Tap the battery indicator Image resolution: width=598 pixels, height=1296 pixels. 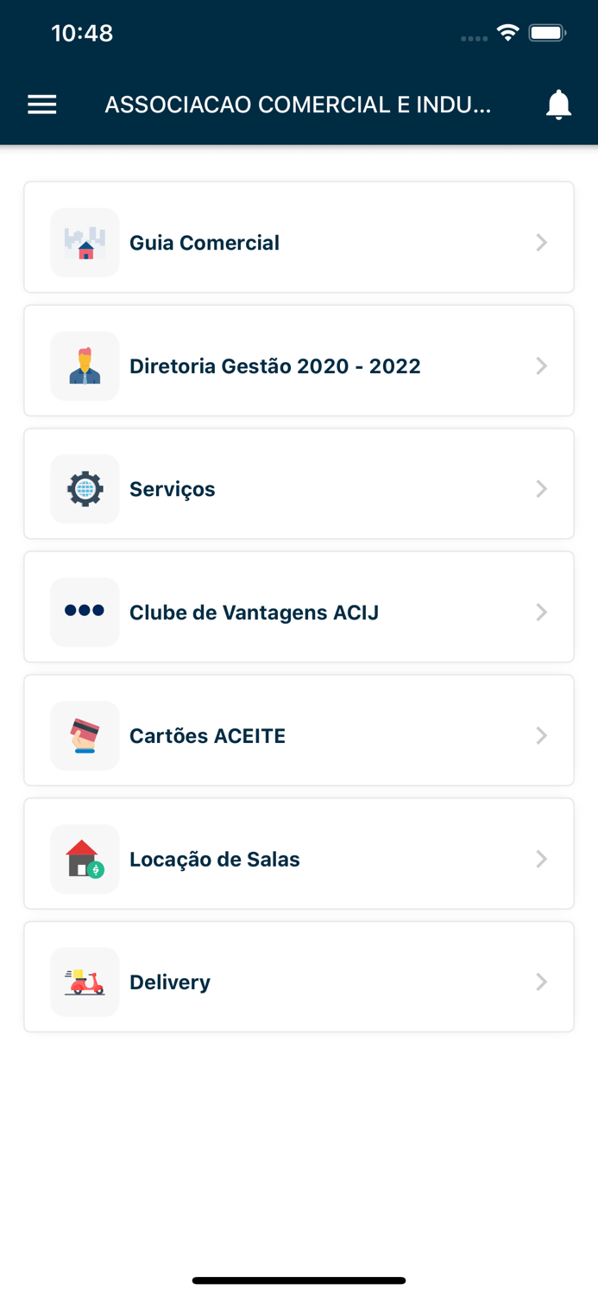click(x=547, y=33)
